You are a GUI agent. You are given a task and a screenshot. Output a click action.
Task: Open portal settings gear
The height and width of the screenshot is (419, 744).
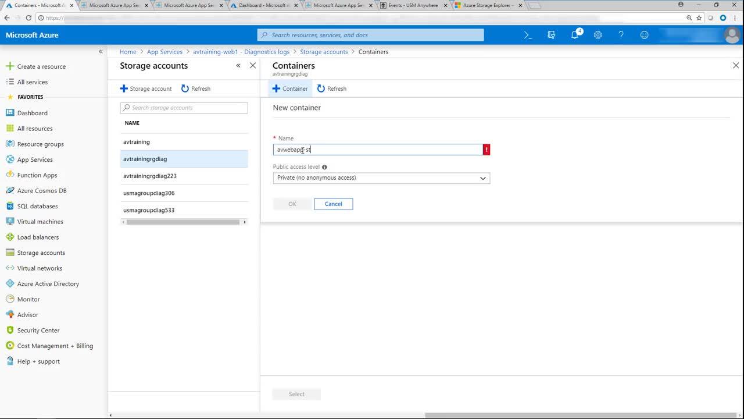(598, 35)
